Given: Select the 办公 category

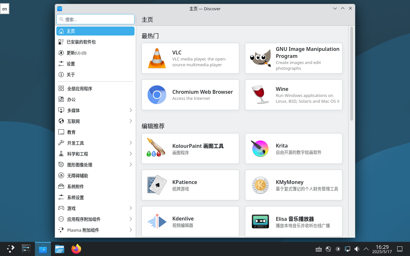Looking at the screenshot, I should pyautogui.click(x=95, y=100).
